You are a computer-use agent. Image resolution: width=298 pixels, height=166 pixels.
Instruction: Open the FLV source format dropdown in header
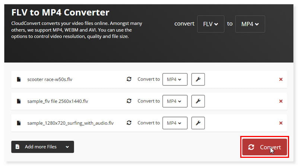[x=210, y=24]
